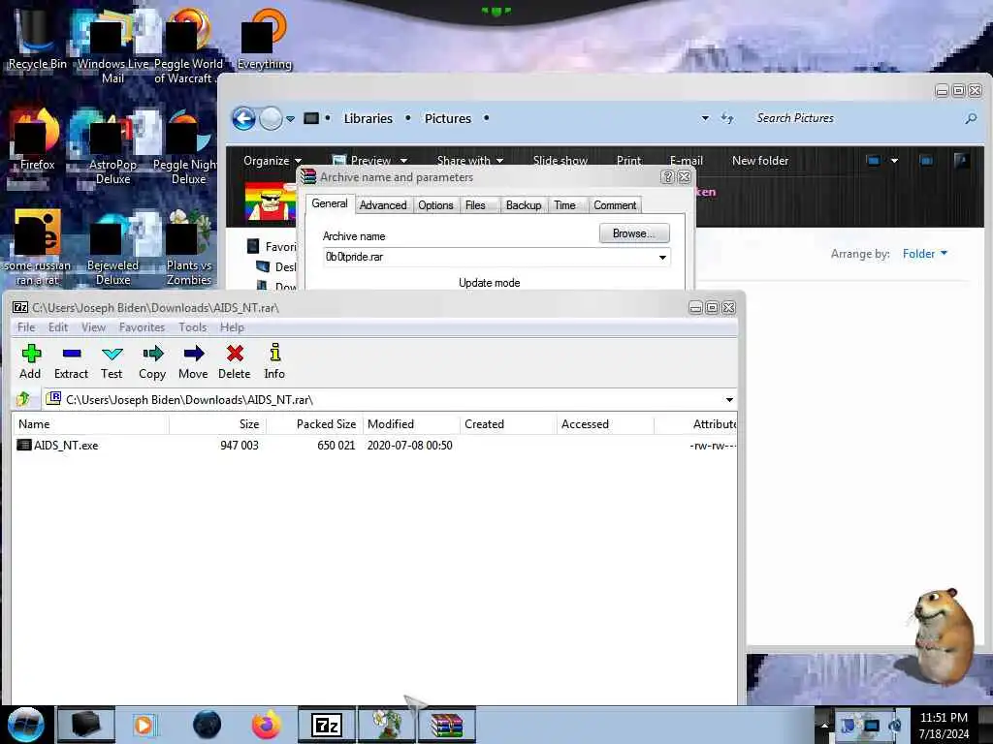The image size is (993, 744).
Task: Expand the Archive name dropdown arrow
Action: tap(662, 257)
